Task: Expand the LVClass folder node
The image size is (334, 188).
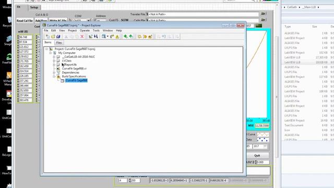Action: pos(54,61)
